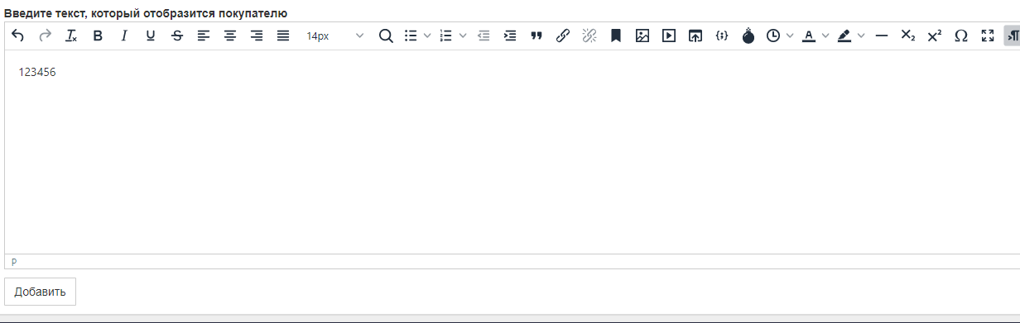Open text color picker dropdown
The height and width of the screenshot is (323, 1020).
825,36
